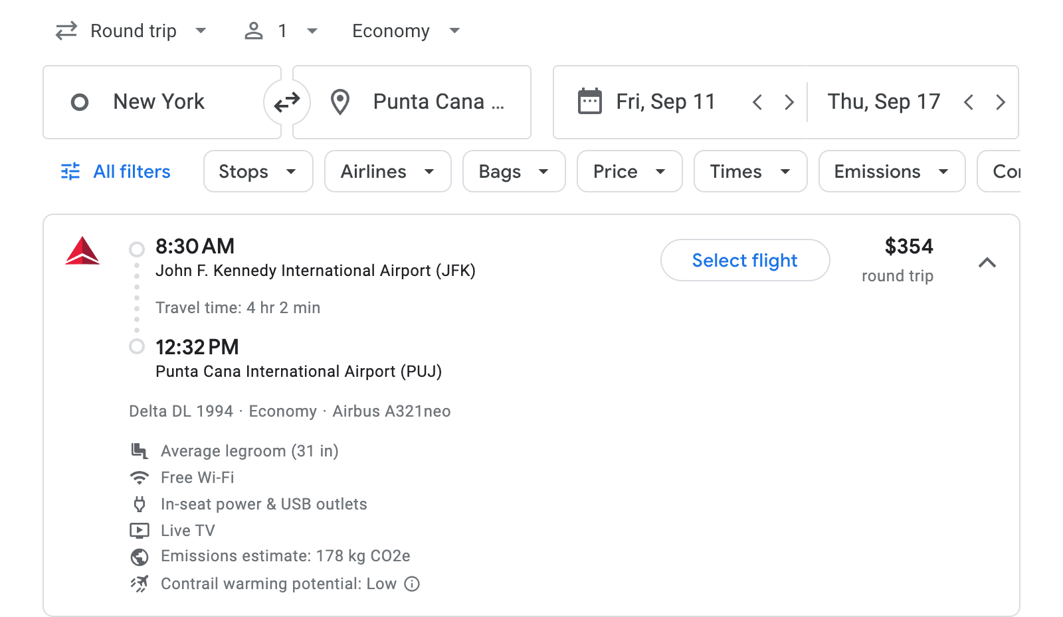This screenshot has height=617, width=1063.
Task: Advance return date to next day
Action: click(1001, 102)
